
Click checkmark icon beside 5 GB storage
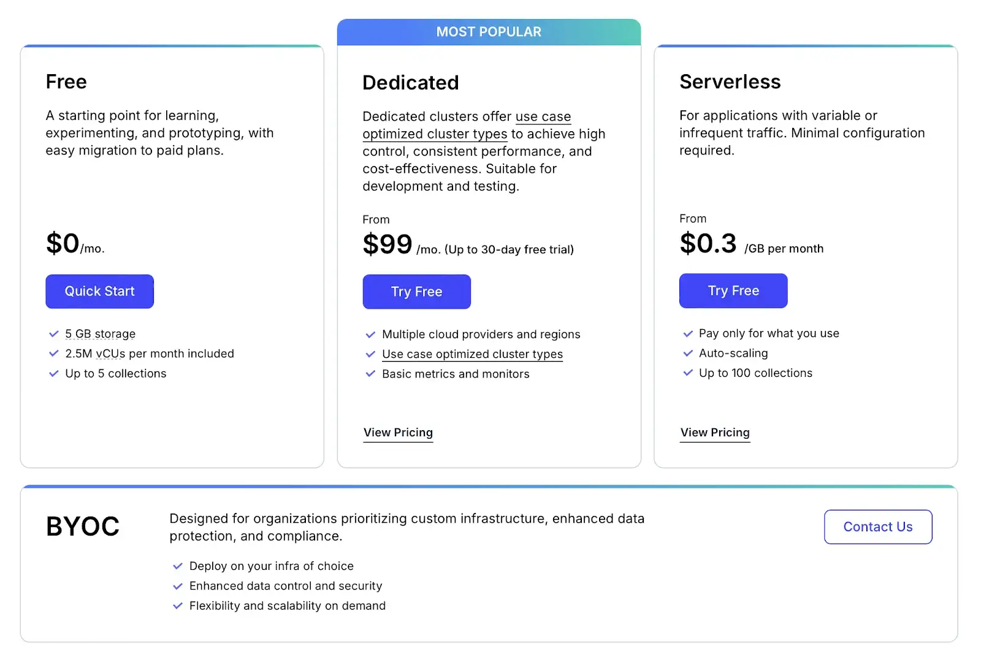pyautogui.click(x=54, y=334)
